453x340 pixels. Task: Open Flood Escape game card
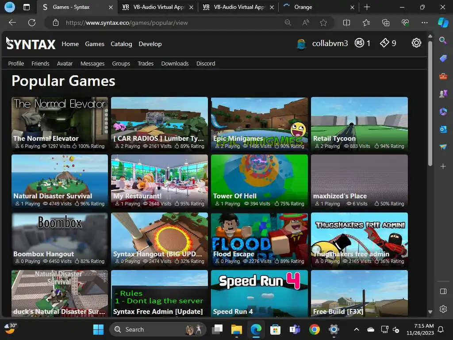tap(259, 239)
